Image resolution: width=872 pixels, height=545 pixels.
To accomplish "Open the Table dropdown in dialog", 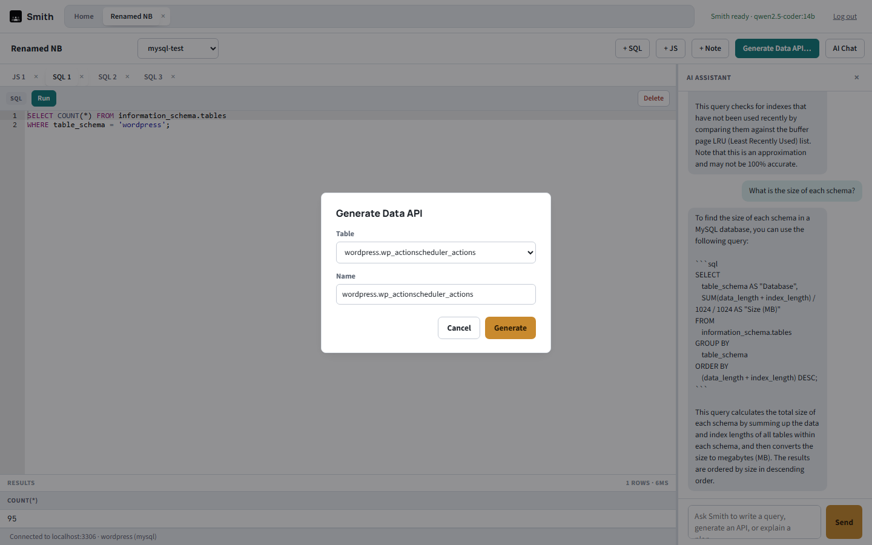I will tap(436, 253).
